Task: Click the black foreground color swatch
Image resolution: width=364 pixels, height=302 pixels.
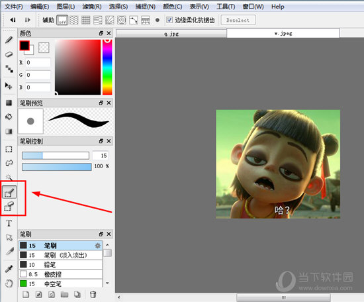Action: point(24,46)
